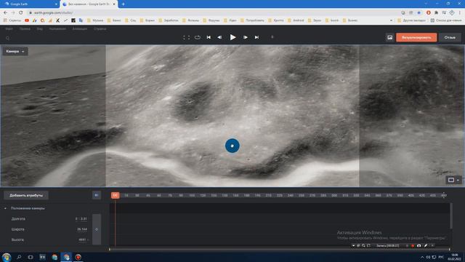The height and width of the screenshot is (262, 465).
Task: Click the recorder zoom magnifier icon
Action: (x=363, y=246)
